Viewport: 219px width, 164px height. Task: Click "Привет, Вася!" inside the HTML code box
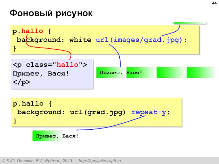(x=41, y=74)
